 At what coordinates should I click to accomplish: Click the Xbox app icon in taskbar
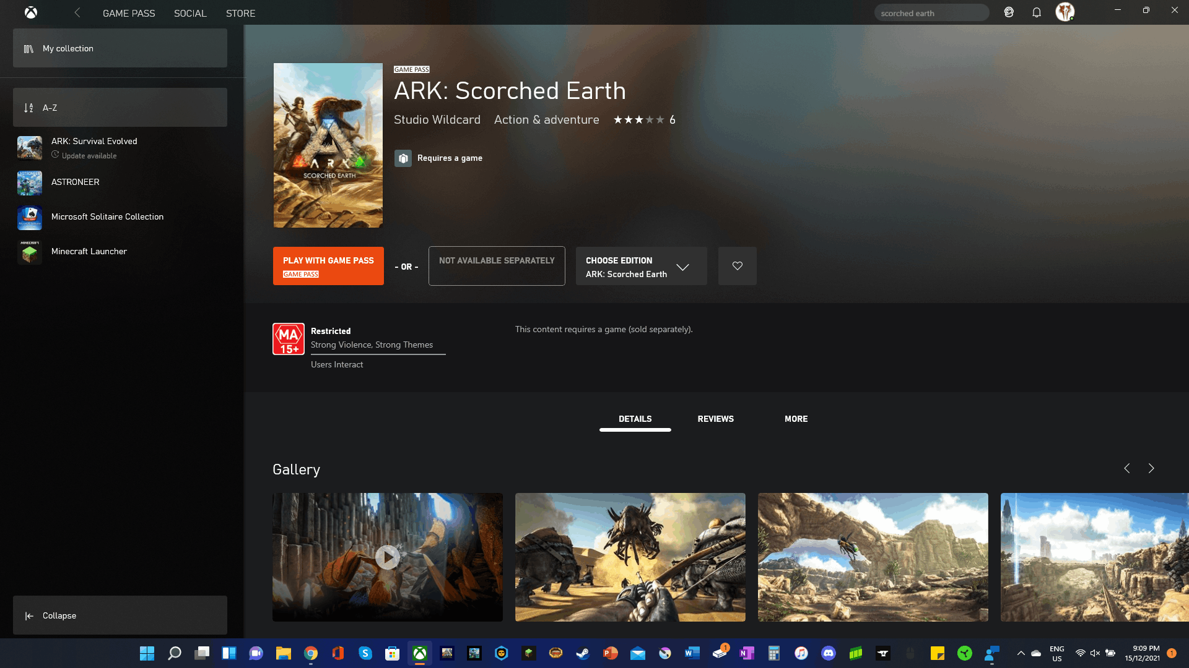click(420, 653)
